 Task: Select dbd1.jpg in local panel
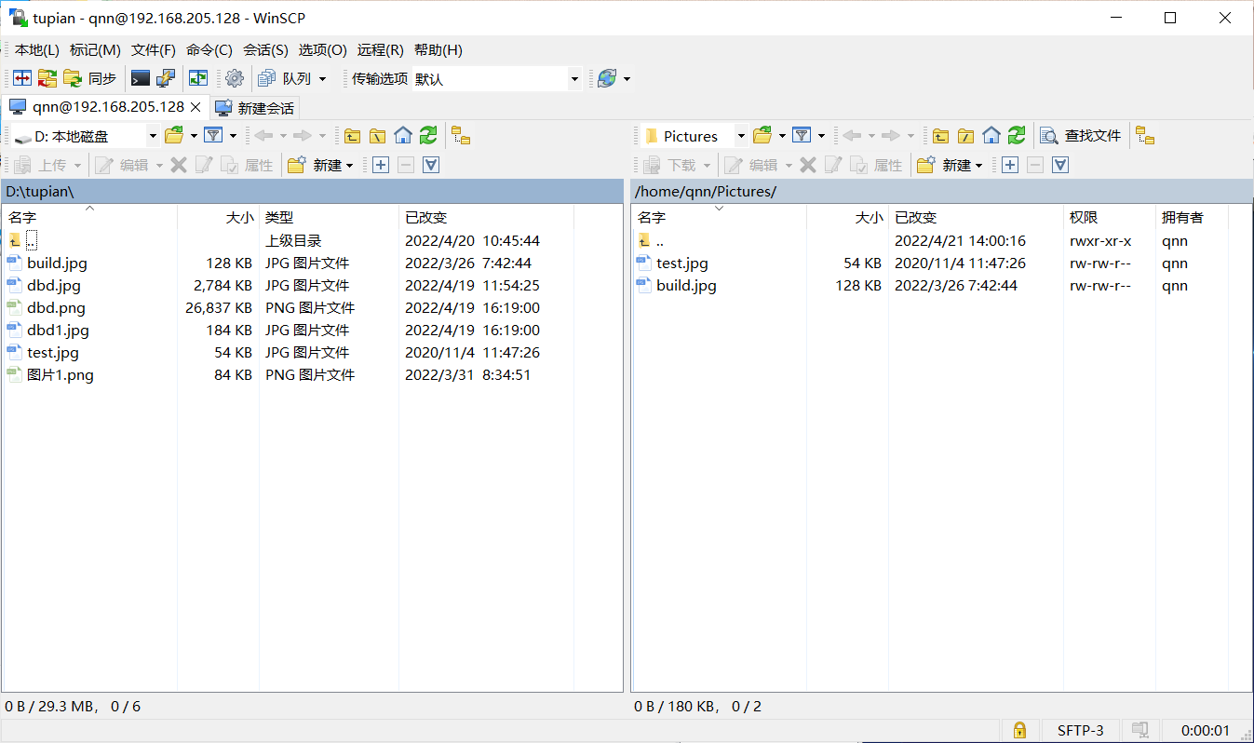pyautogui.click(x=58, y=331)
